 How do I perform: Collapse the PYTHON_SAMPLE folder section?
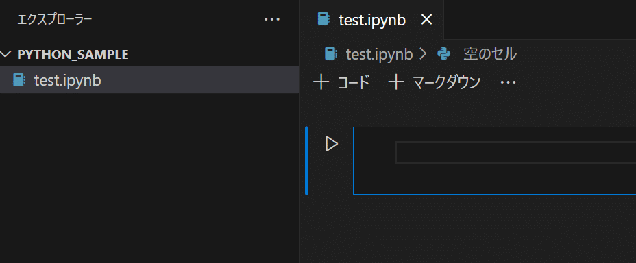[5, 54]
